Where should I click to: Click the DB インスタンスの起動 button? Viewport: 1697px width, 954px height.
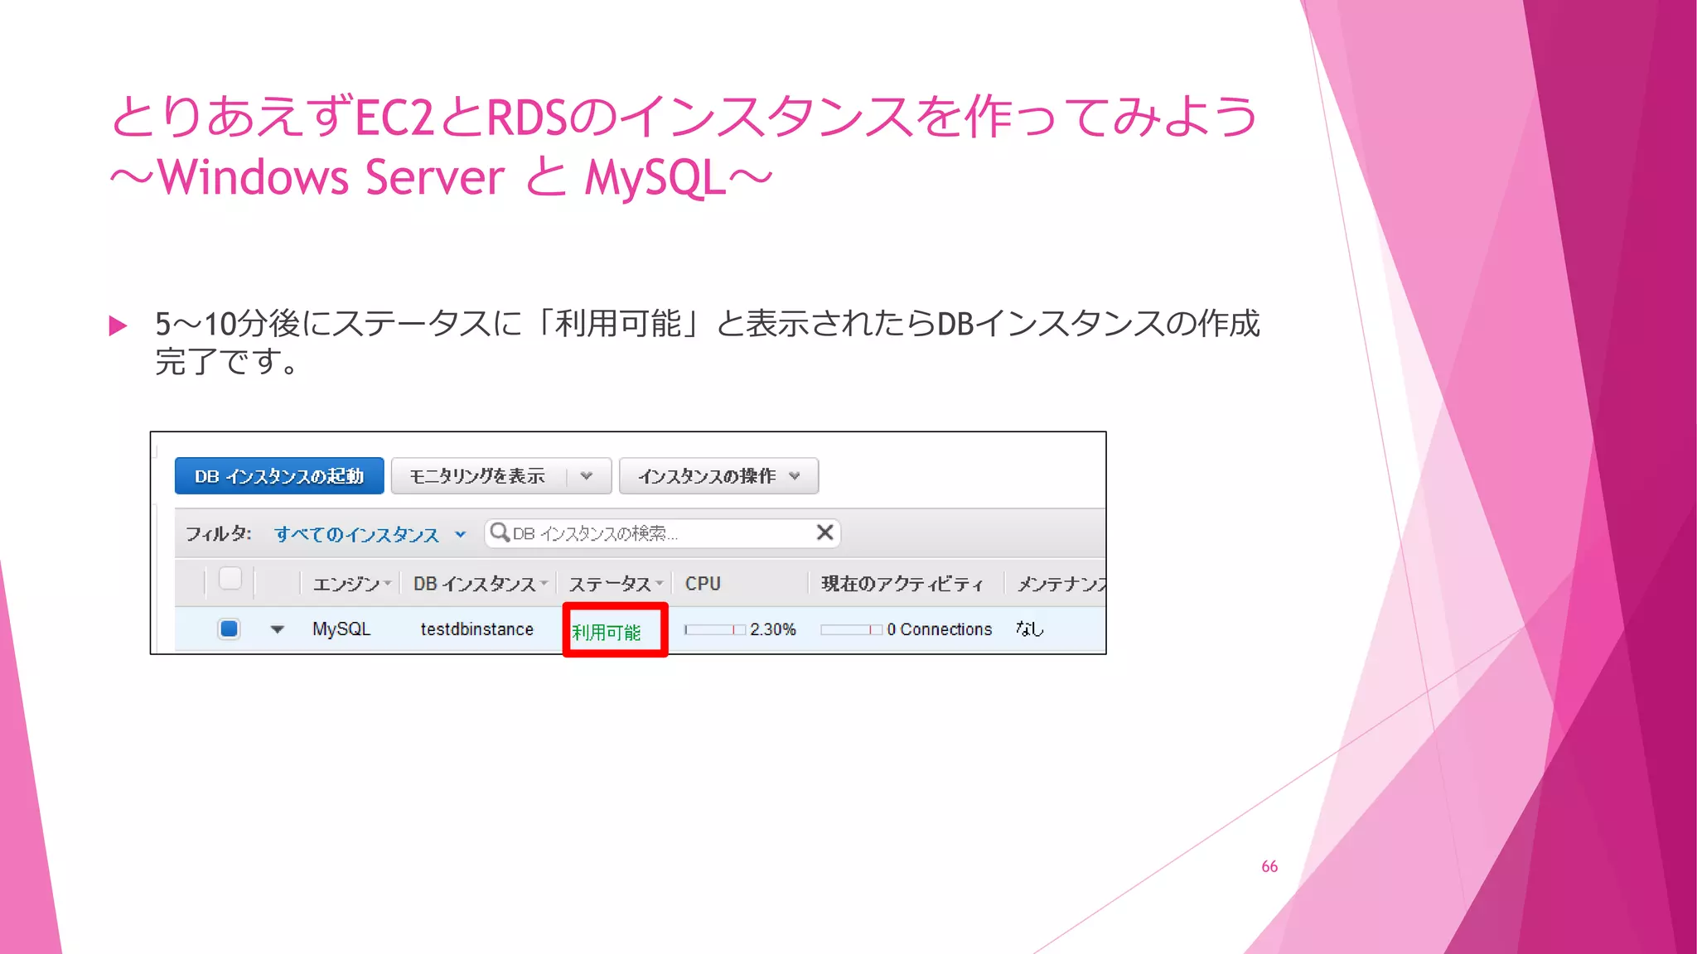[x=279, y=476]
